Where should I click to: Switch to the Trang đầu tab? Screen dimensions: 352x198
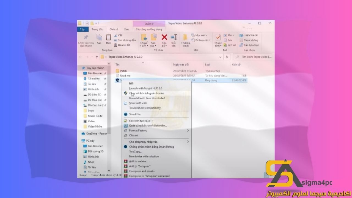[x=97, y=29]
